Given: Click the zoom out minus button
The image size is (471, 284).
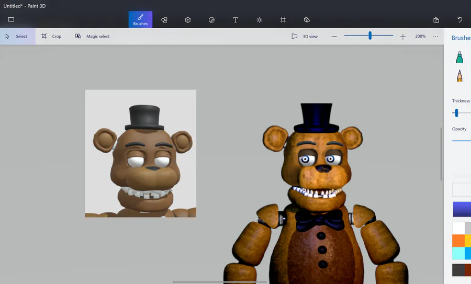Looking at the screenshot, I should click(x=334, y=37).
